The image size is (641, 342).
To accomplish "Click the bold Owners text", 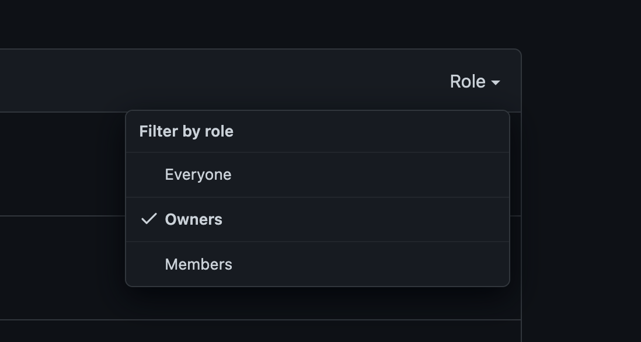I will click(x=193, y=219).
